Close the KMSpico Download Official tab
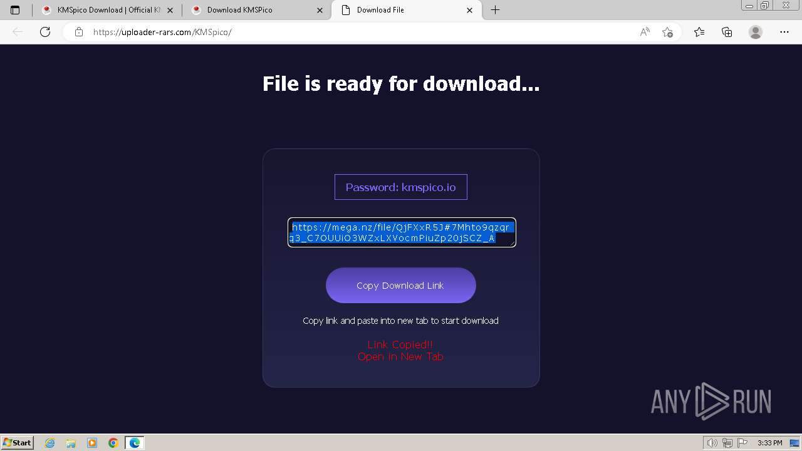 [x=170, y=10]
